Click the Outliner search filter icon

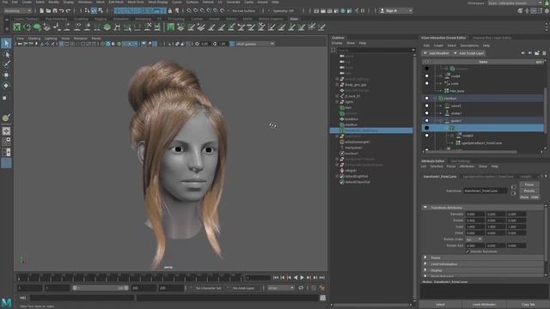(333, 50)
